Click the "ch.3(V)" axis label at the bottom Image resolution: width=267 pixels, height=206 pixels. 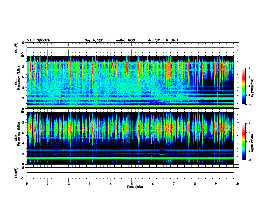16,173
